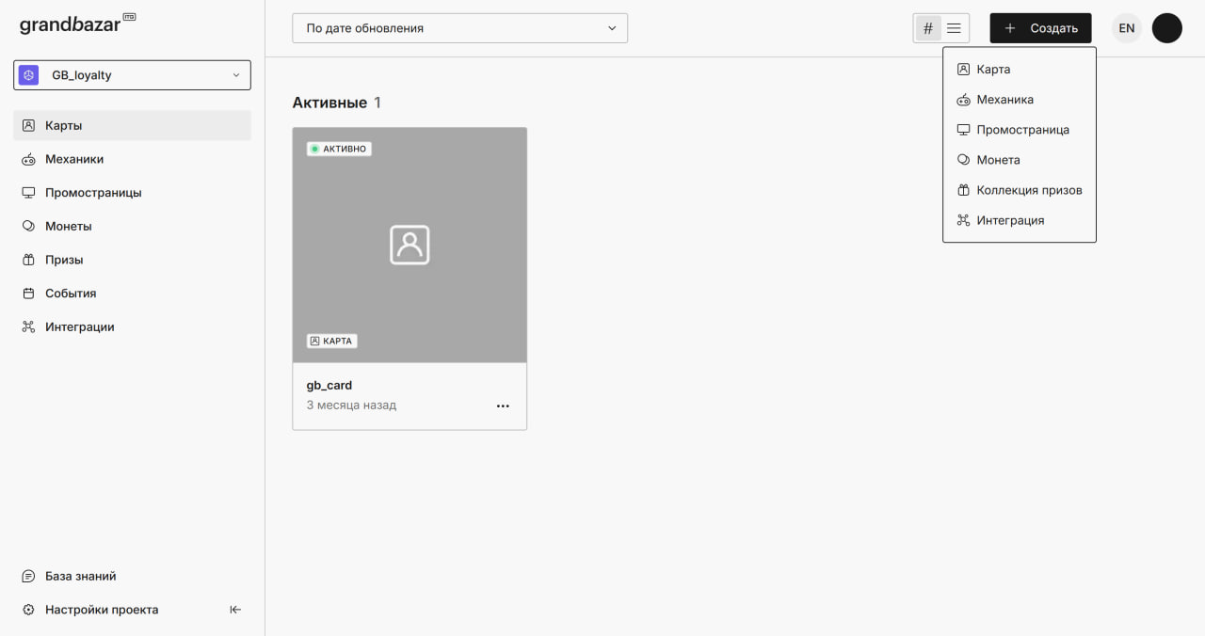This screenshot has width=1205, height=636.
Task: Click the Механики sidebar gamepad icon
Action: 28,159
